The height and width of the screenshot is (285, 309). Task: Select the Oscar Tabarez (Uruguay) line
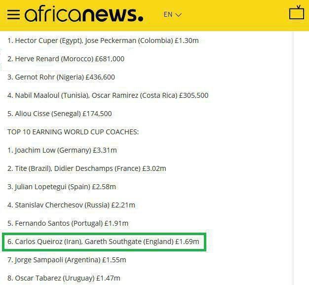coord(64,278)
